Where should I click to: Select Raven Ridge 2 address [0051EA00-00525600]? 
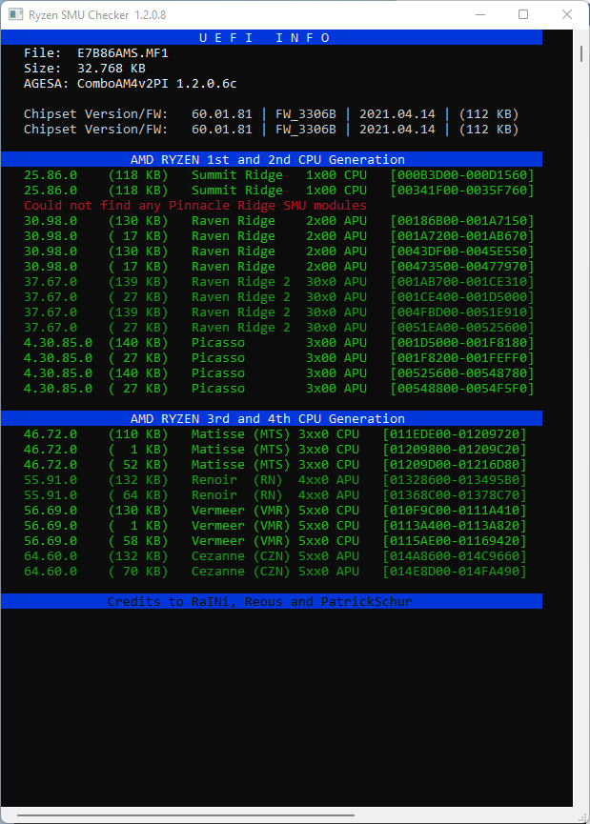(461, 328)
